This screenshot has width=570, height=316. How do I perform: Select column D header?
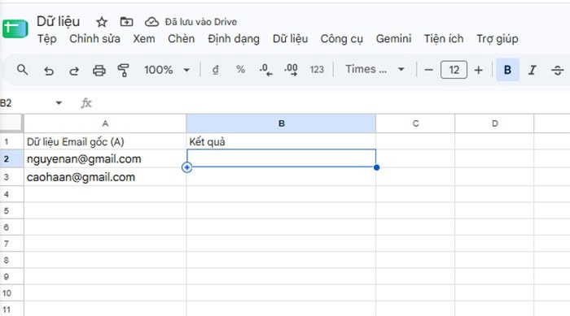[494, 123]
